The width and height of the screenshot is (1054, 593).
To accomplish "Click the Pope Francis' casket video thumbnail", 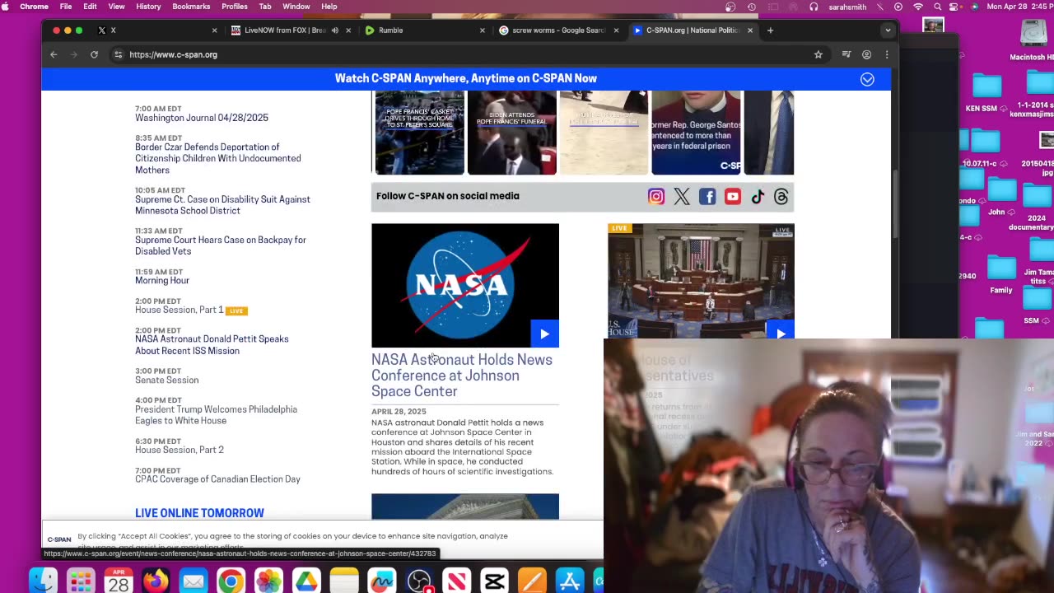I will [420, 133].
